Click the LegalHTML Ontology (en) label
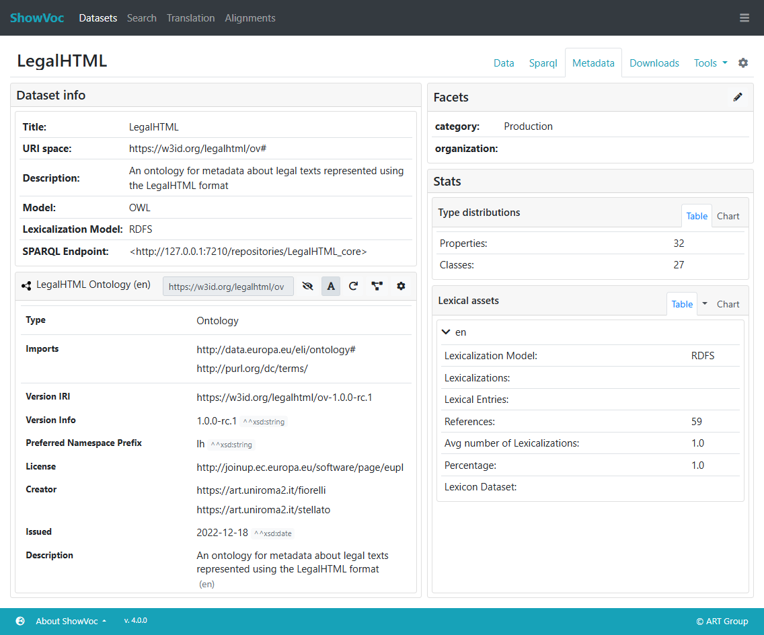764x635 pixels. tap(93, 285)
